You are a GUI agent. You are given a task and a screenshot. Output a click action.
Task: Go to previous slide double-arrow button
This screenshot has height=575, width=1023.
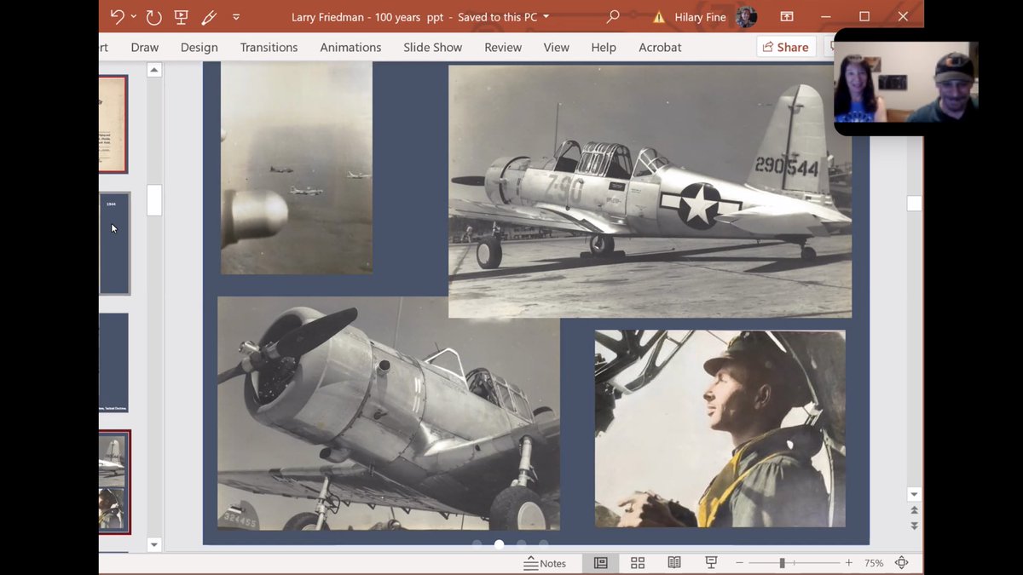[x=914, y=510]
